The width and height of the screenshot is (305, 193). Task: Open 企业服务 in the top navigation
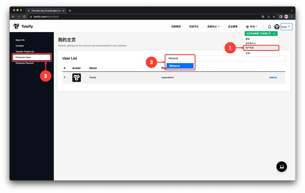[x=233, y=27]
